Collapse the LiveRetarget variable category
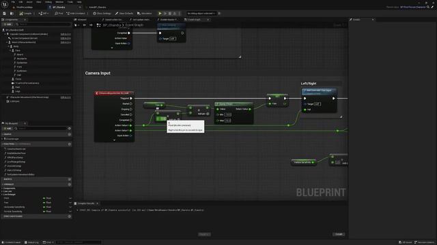The width and height of the screenshot is (437, 245). point(2,195)
